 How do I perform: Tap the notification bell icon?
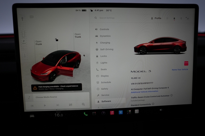(x=174, y=19)
